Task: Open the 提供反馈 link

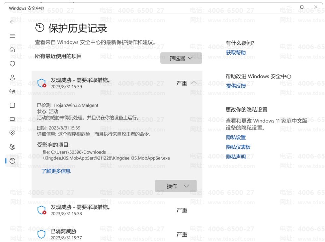Action: [x=236, y=86]
